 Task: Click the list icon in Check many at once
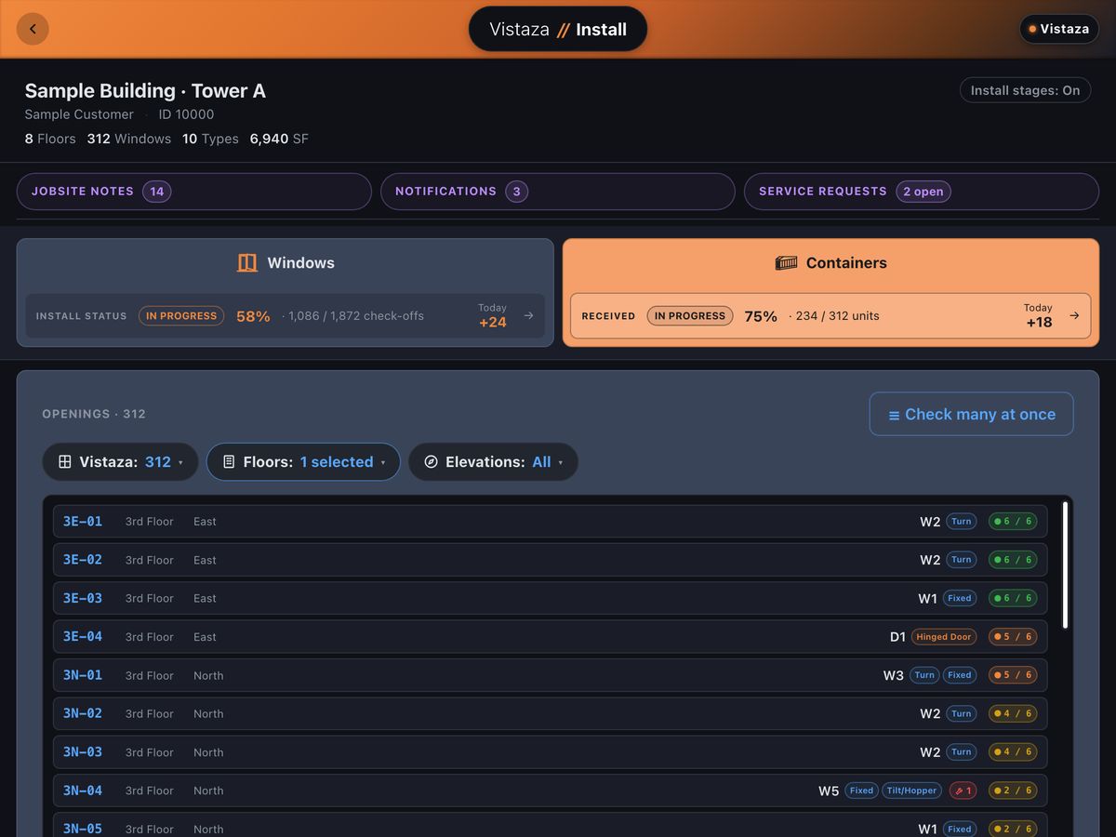coord(894,415)
